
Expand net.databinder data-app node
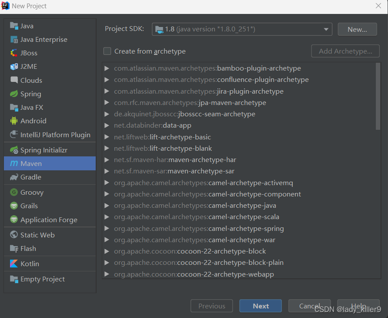tap(107, 125)
